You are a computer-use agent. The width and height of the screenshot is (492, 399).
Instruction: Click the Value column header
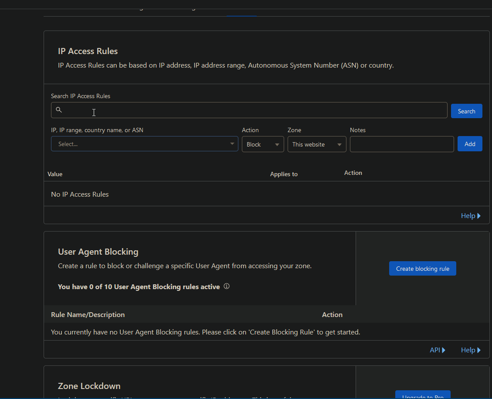coord(55,174)
